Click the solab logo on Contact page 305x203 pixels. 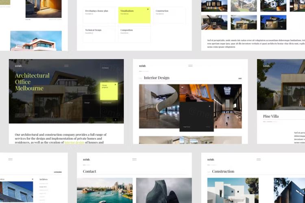[x=86, y=160]
